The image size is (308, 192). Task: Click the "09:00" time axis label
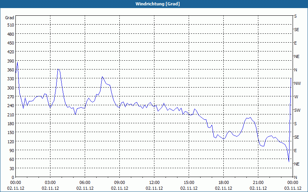coord(120,183)
